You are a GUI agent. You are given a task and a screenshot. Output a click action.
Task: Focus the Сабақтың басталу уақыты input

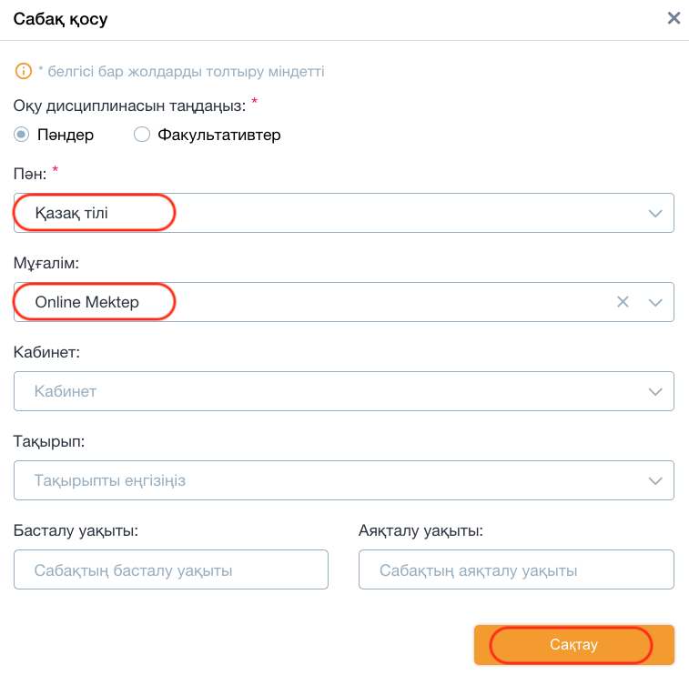coord(171,569)
